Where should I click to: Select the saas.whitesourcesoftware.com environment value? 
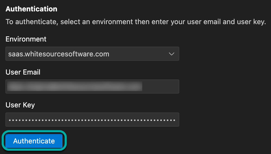[59, 54]
